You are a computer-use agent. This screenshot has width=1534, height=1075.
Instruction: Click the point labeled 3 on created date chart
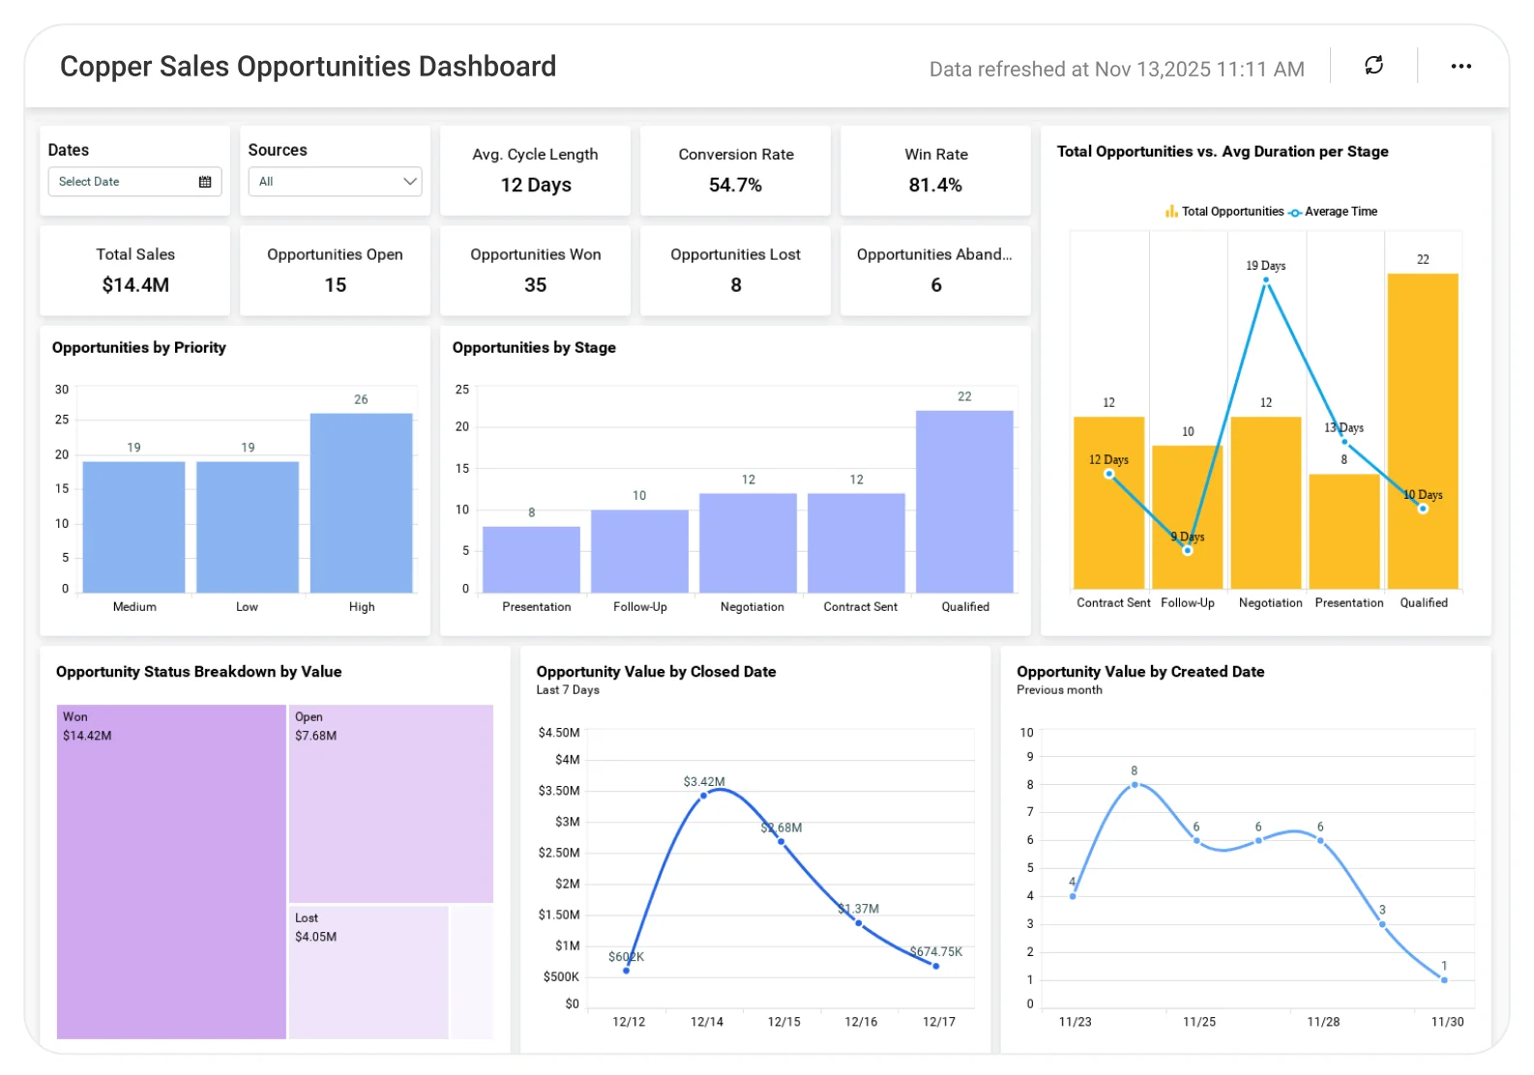click(1382, 924)
